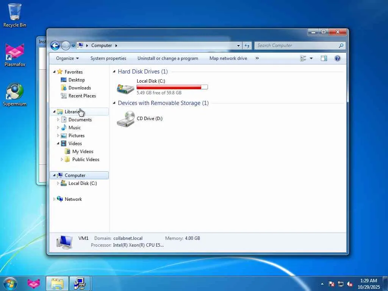Expand the Documents library node
This screenshot has width=388, height=291.
click(58, 120)
